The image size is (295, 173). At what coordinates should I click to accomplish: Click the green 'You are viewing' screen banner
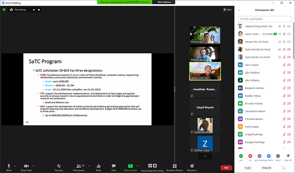click(x=125, y=2)
